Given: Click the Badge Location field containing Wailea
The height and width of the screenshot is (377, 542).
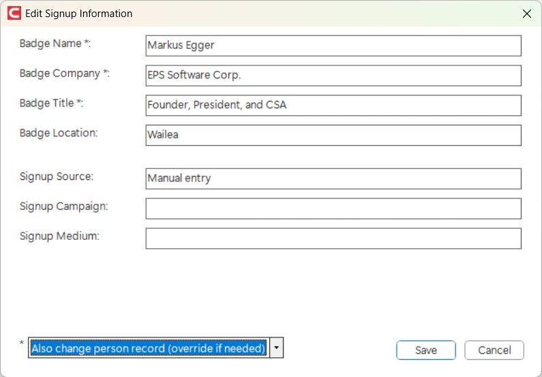Looking at the screenshot, I should tap(333, 135).
